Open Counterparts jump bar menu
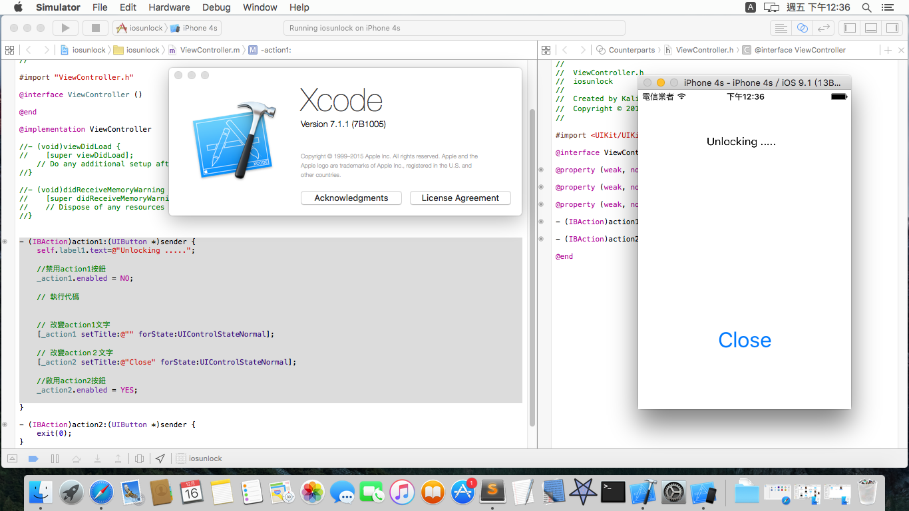The width and height of the screenshot is (909, 511). [x=626, y=50]
